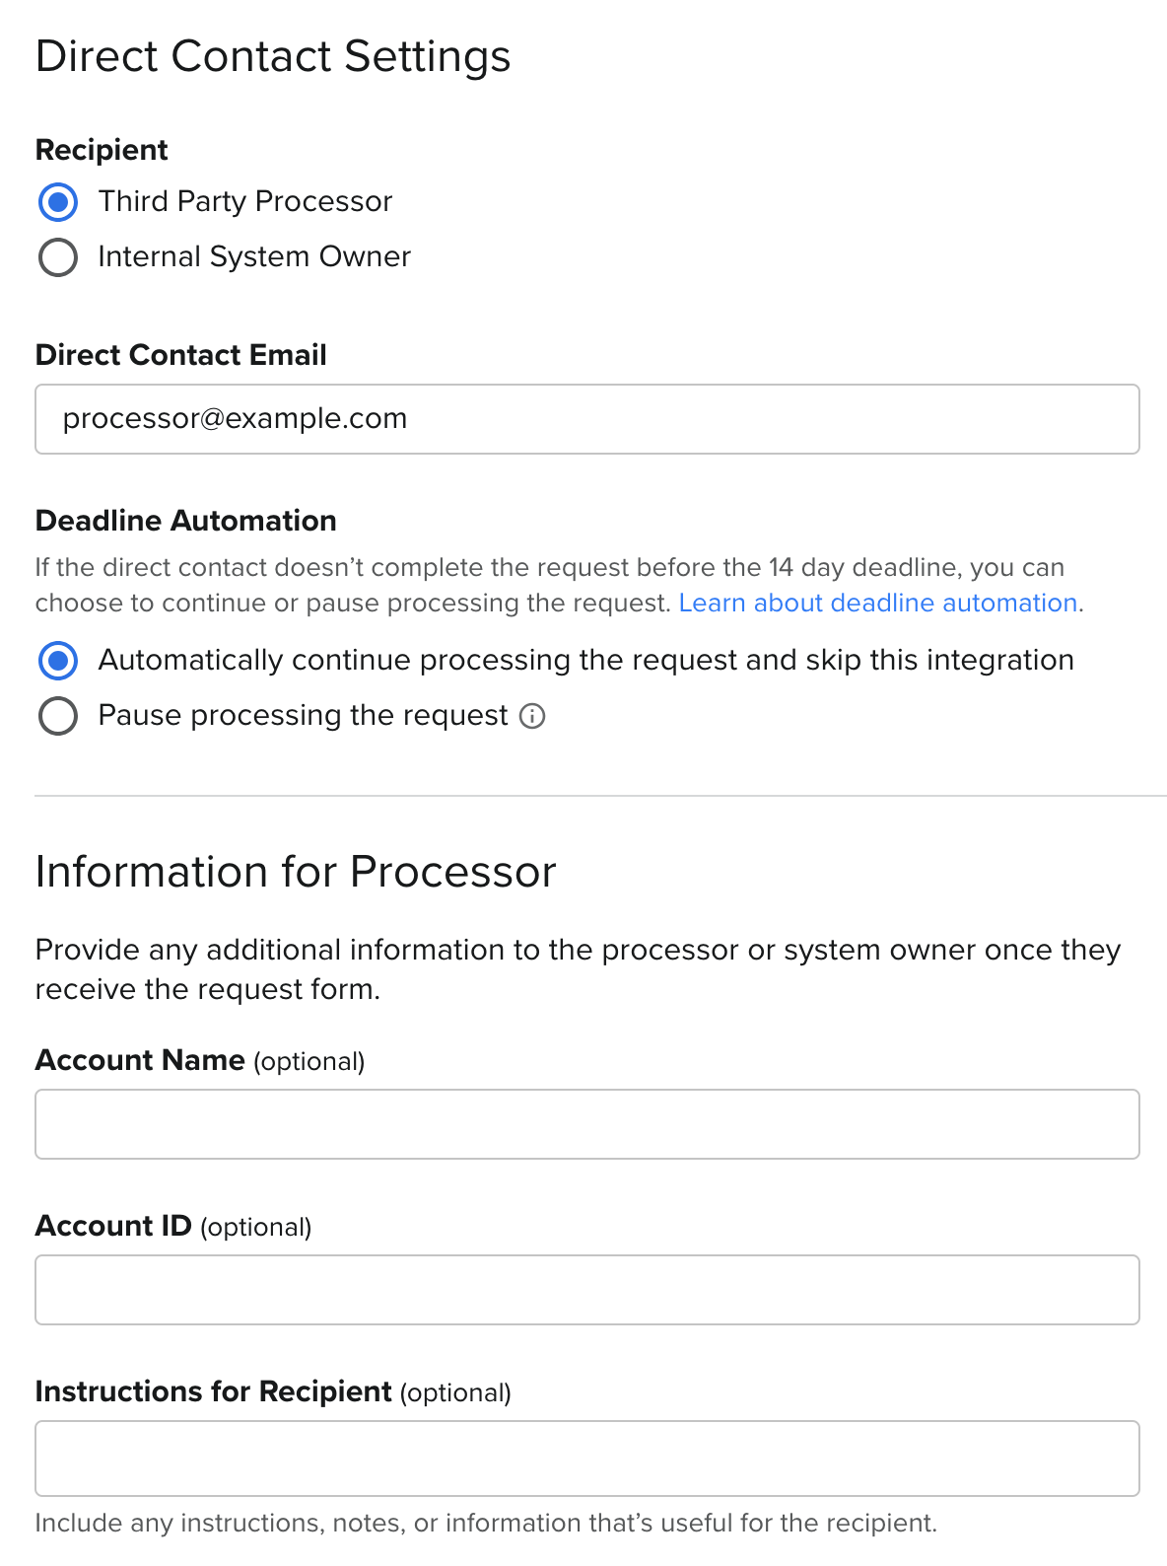Click the bold Account ID (optional) label
This screenshot has width=1167, height=1566.
[173, 1226]
